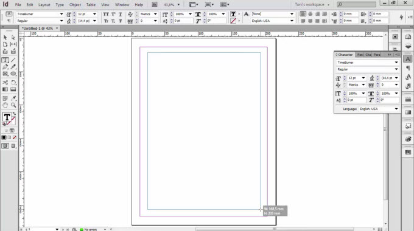Viewport: 414px width, 231px height.
Task: Open the Layout menu
Action: tap(44, 5)
